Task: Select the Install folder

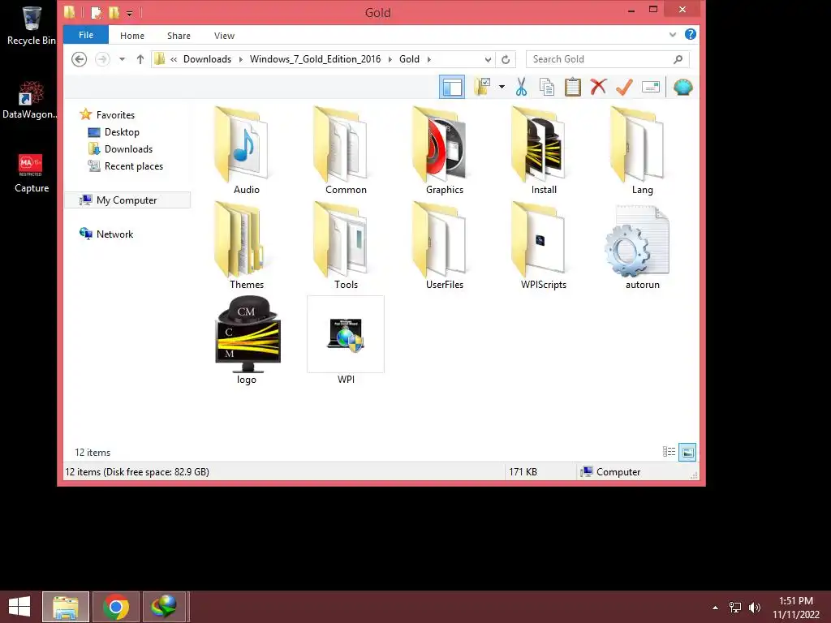Action: 544,150
